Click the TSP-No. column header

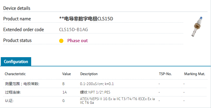click(x=165, y=74)
